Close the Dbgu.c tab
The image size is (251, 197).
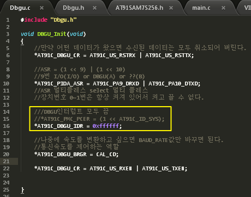(41, 8)
